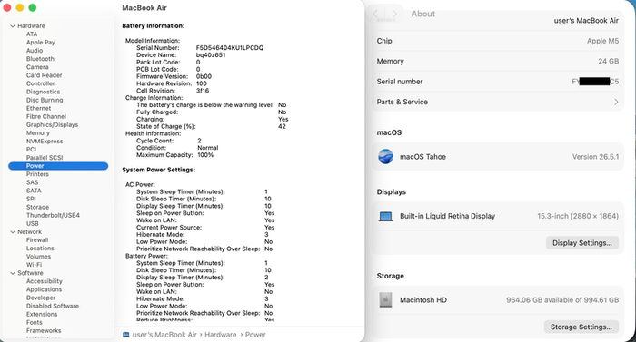
Task: Click the Serial number row in About
Action: coord(498,82)
